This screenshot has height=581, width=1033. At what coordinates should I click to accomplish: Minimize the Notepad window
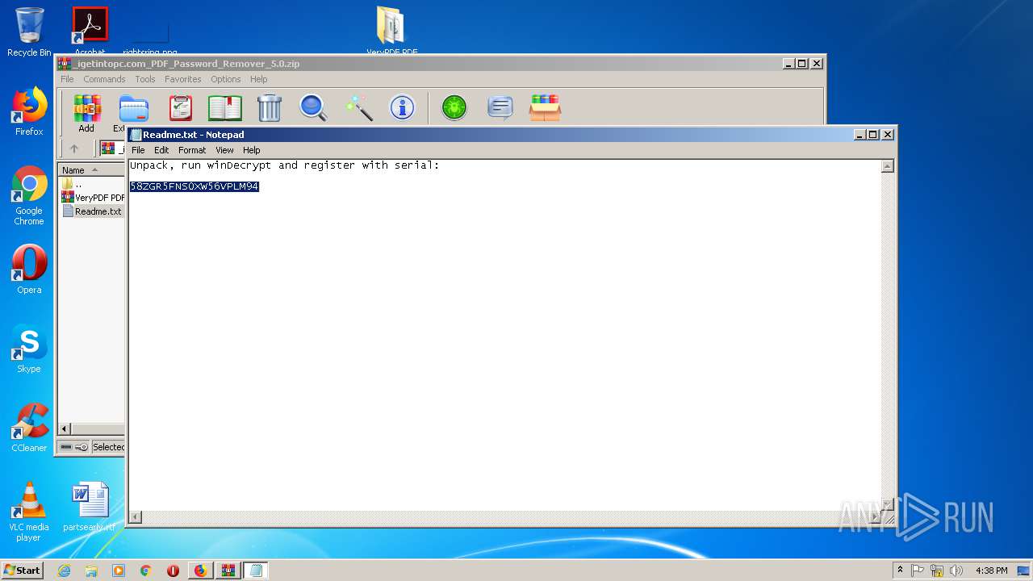[x=859, y=135]
